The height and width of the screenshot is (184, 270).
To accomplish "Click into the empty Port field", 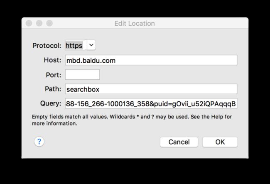I will tap(82, 74).
